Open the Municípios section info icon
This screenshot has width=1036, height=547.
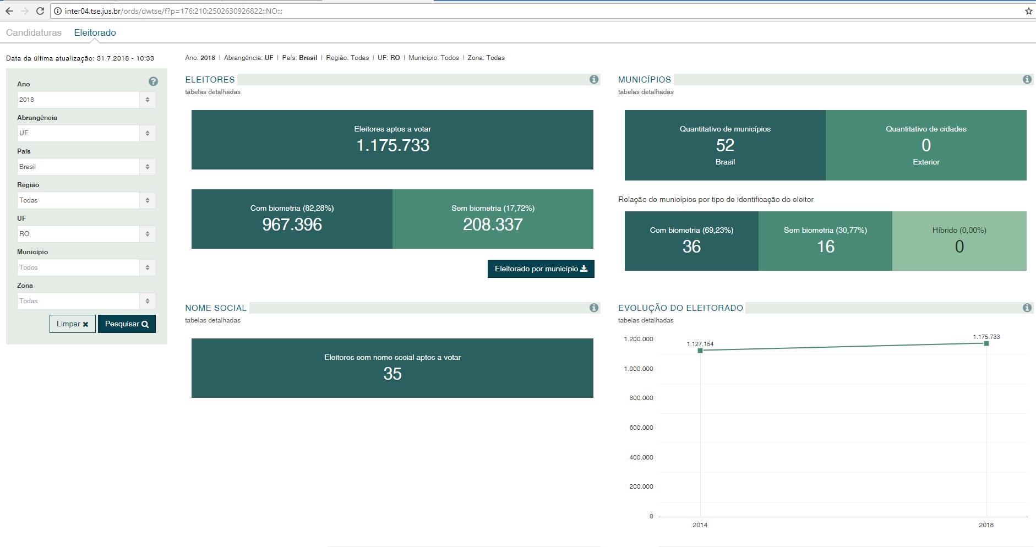1027,79
